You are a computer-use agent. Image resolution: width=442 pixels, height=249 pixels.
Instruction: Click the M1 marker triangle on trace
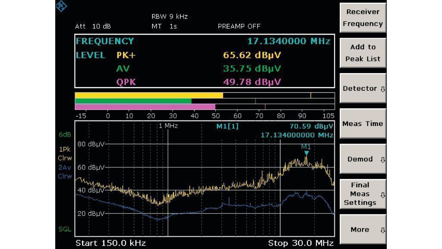(x=306, y=153)
